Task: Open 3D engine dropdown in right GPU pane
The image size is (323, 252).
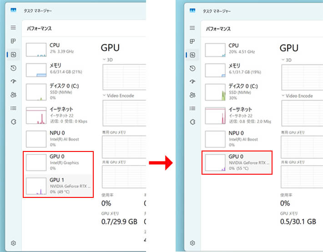Action: coord(287,60)
